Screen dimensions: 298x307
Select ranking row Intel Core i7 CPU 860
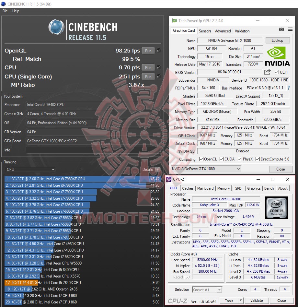[82, 302]
